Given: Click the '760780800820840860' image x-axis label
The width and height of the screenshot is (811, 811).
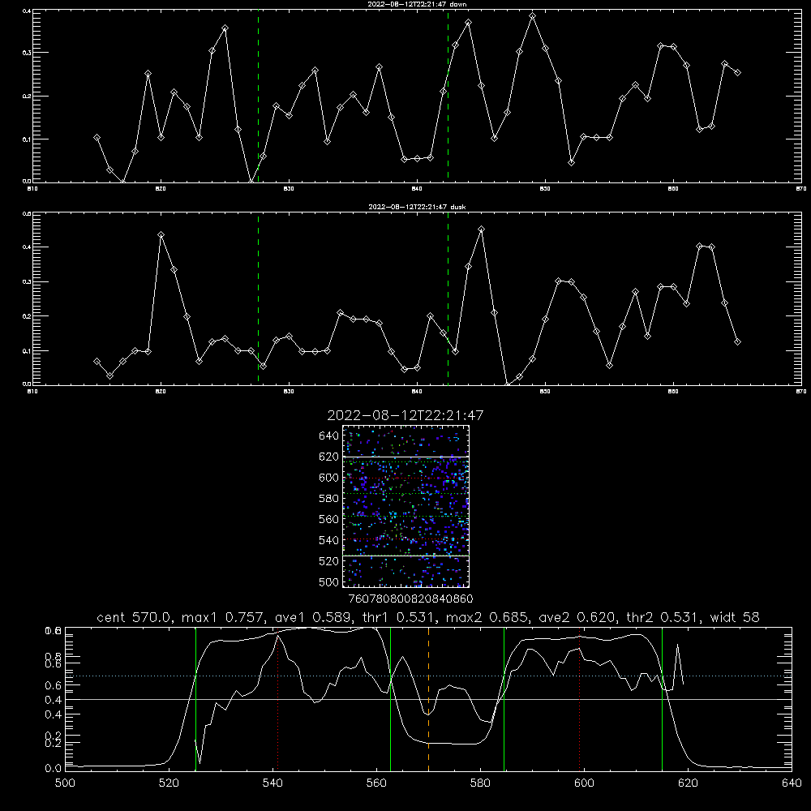Looking at the screenshot, I should (410, 599).
